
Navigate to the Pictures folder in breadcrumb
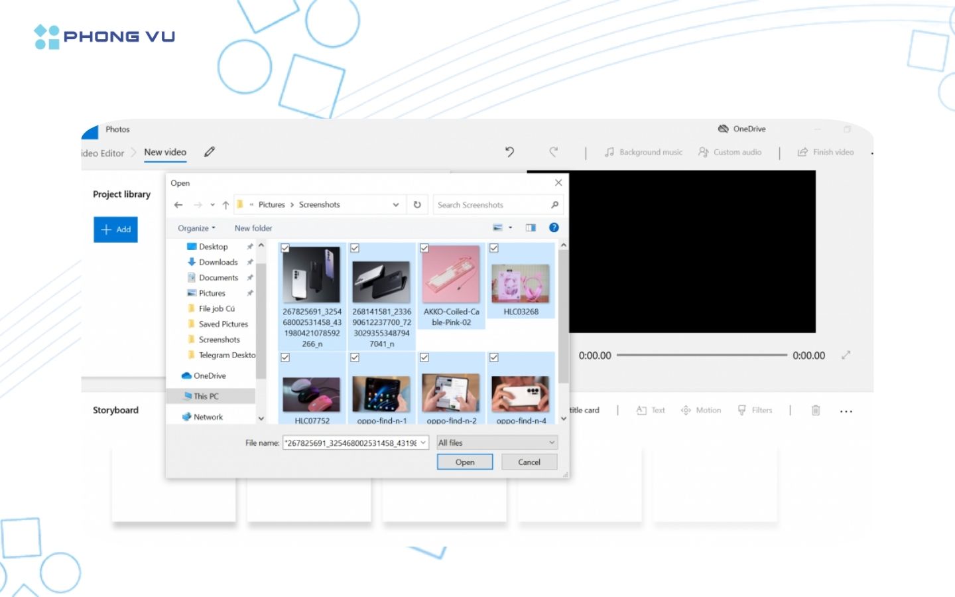(x=271, y=204)
